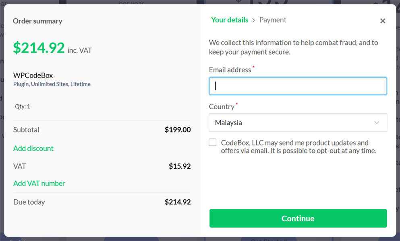
Task: Click the Qty: 1 quantity text
Action: 23,106
